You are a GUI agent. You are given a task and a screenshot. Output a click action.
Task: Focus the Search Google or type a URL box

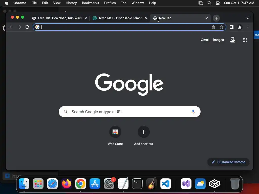tap(129, 112)
